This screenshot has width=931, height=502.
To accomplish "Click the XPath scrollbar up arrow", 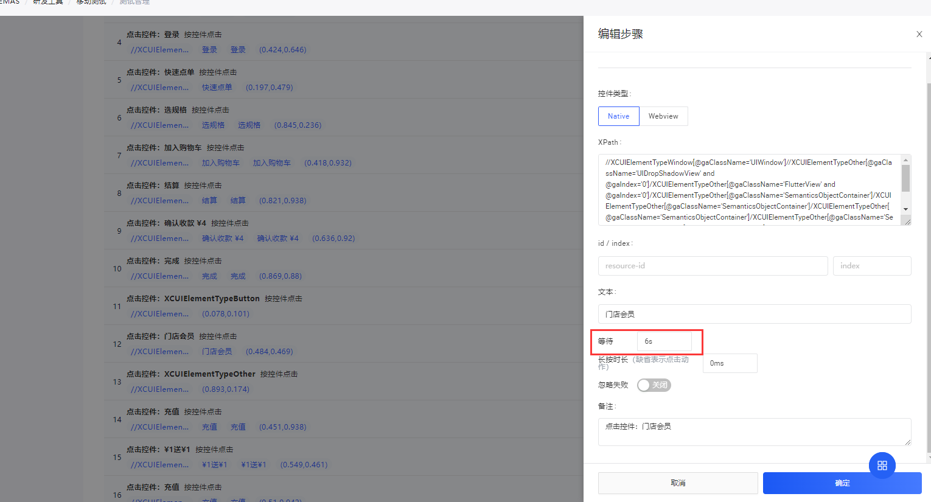I will 906,160.
